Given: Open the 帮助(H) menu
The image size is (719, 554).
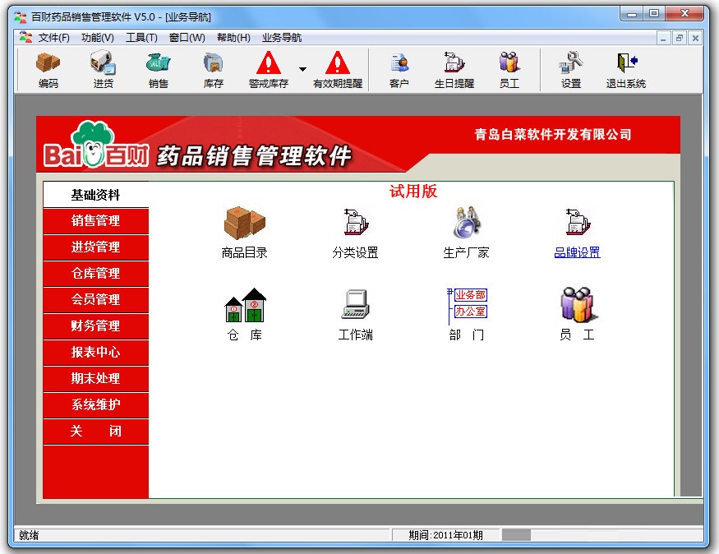Looking at the screenshot, I should pyautogui.click(x=233, y=38).
